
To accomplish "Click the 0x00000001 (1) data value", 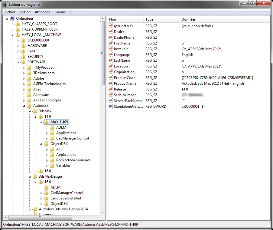I will click(193, 107).
